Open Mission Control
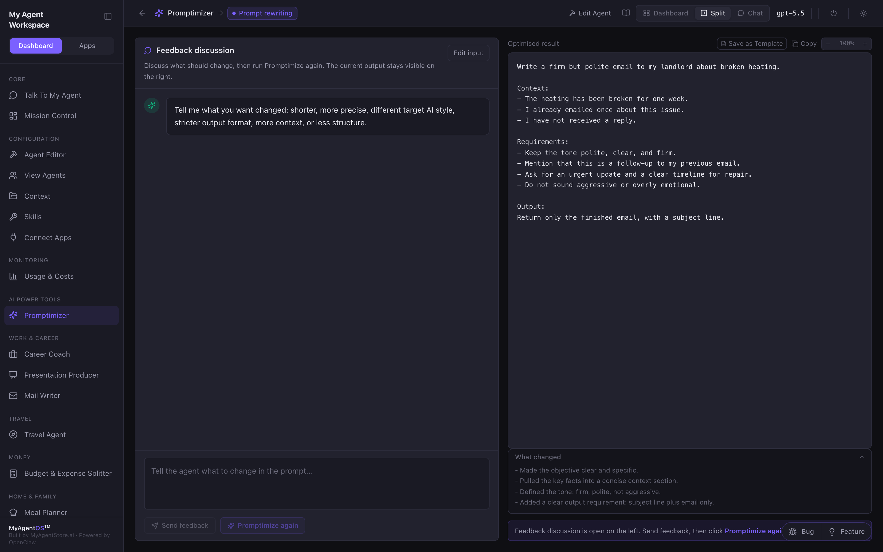This screenshot has height=552, width=883. point(61,116)
